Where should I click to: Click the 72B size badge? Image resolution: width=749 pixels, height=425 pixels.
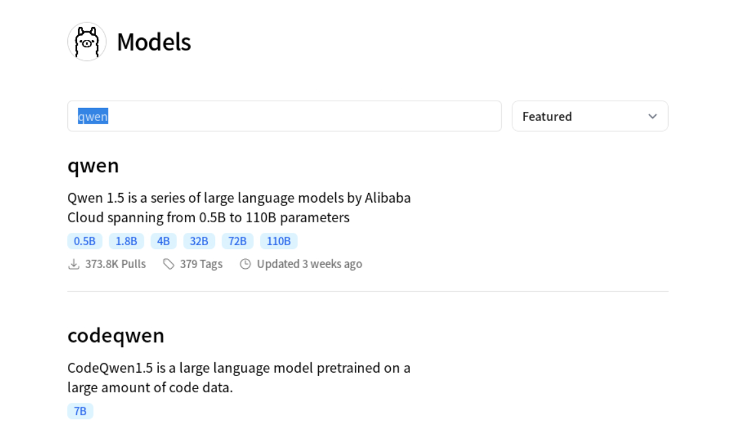pos(237,241)
